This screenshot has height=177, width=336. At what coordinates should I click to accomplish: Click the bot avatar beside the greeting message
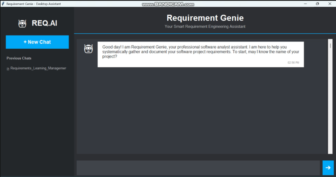tap(88, 49)
